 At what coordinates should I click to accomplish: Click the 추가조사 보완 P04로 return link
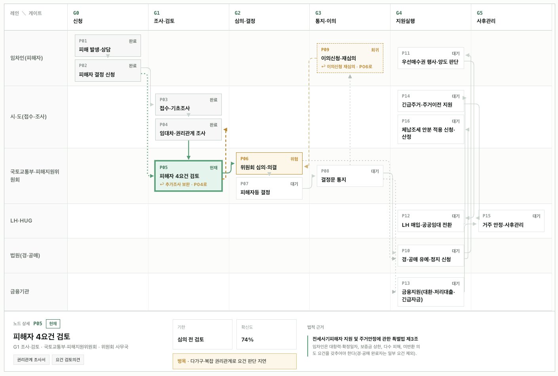point(183,184)
